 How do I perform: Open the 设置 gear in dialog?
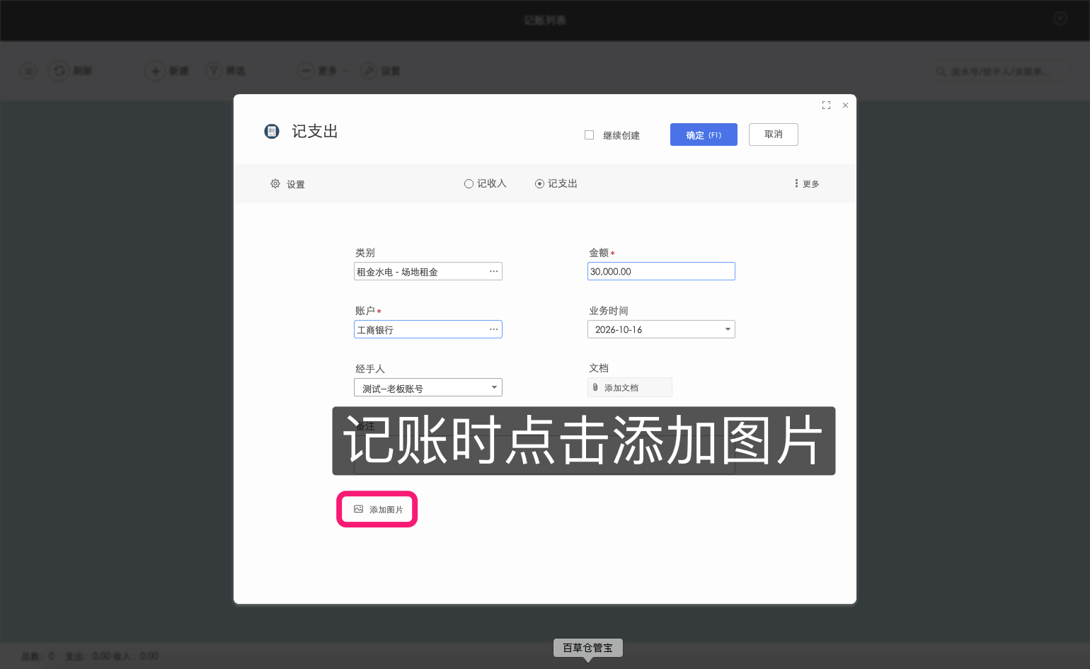[x=275, y=183]
